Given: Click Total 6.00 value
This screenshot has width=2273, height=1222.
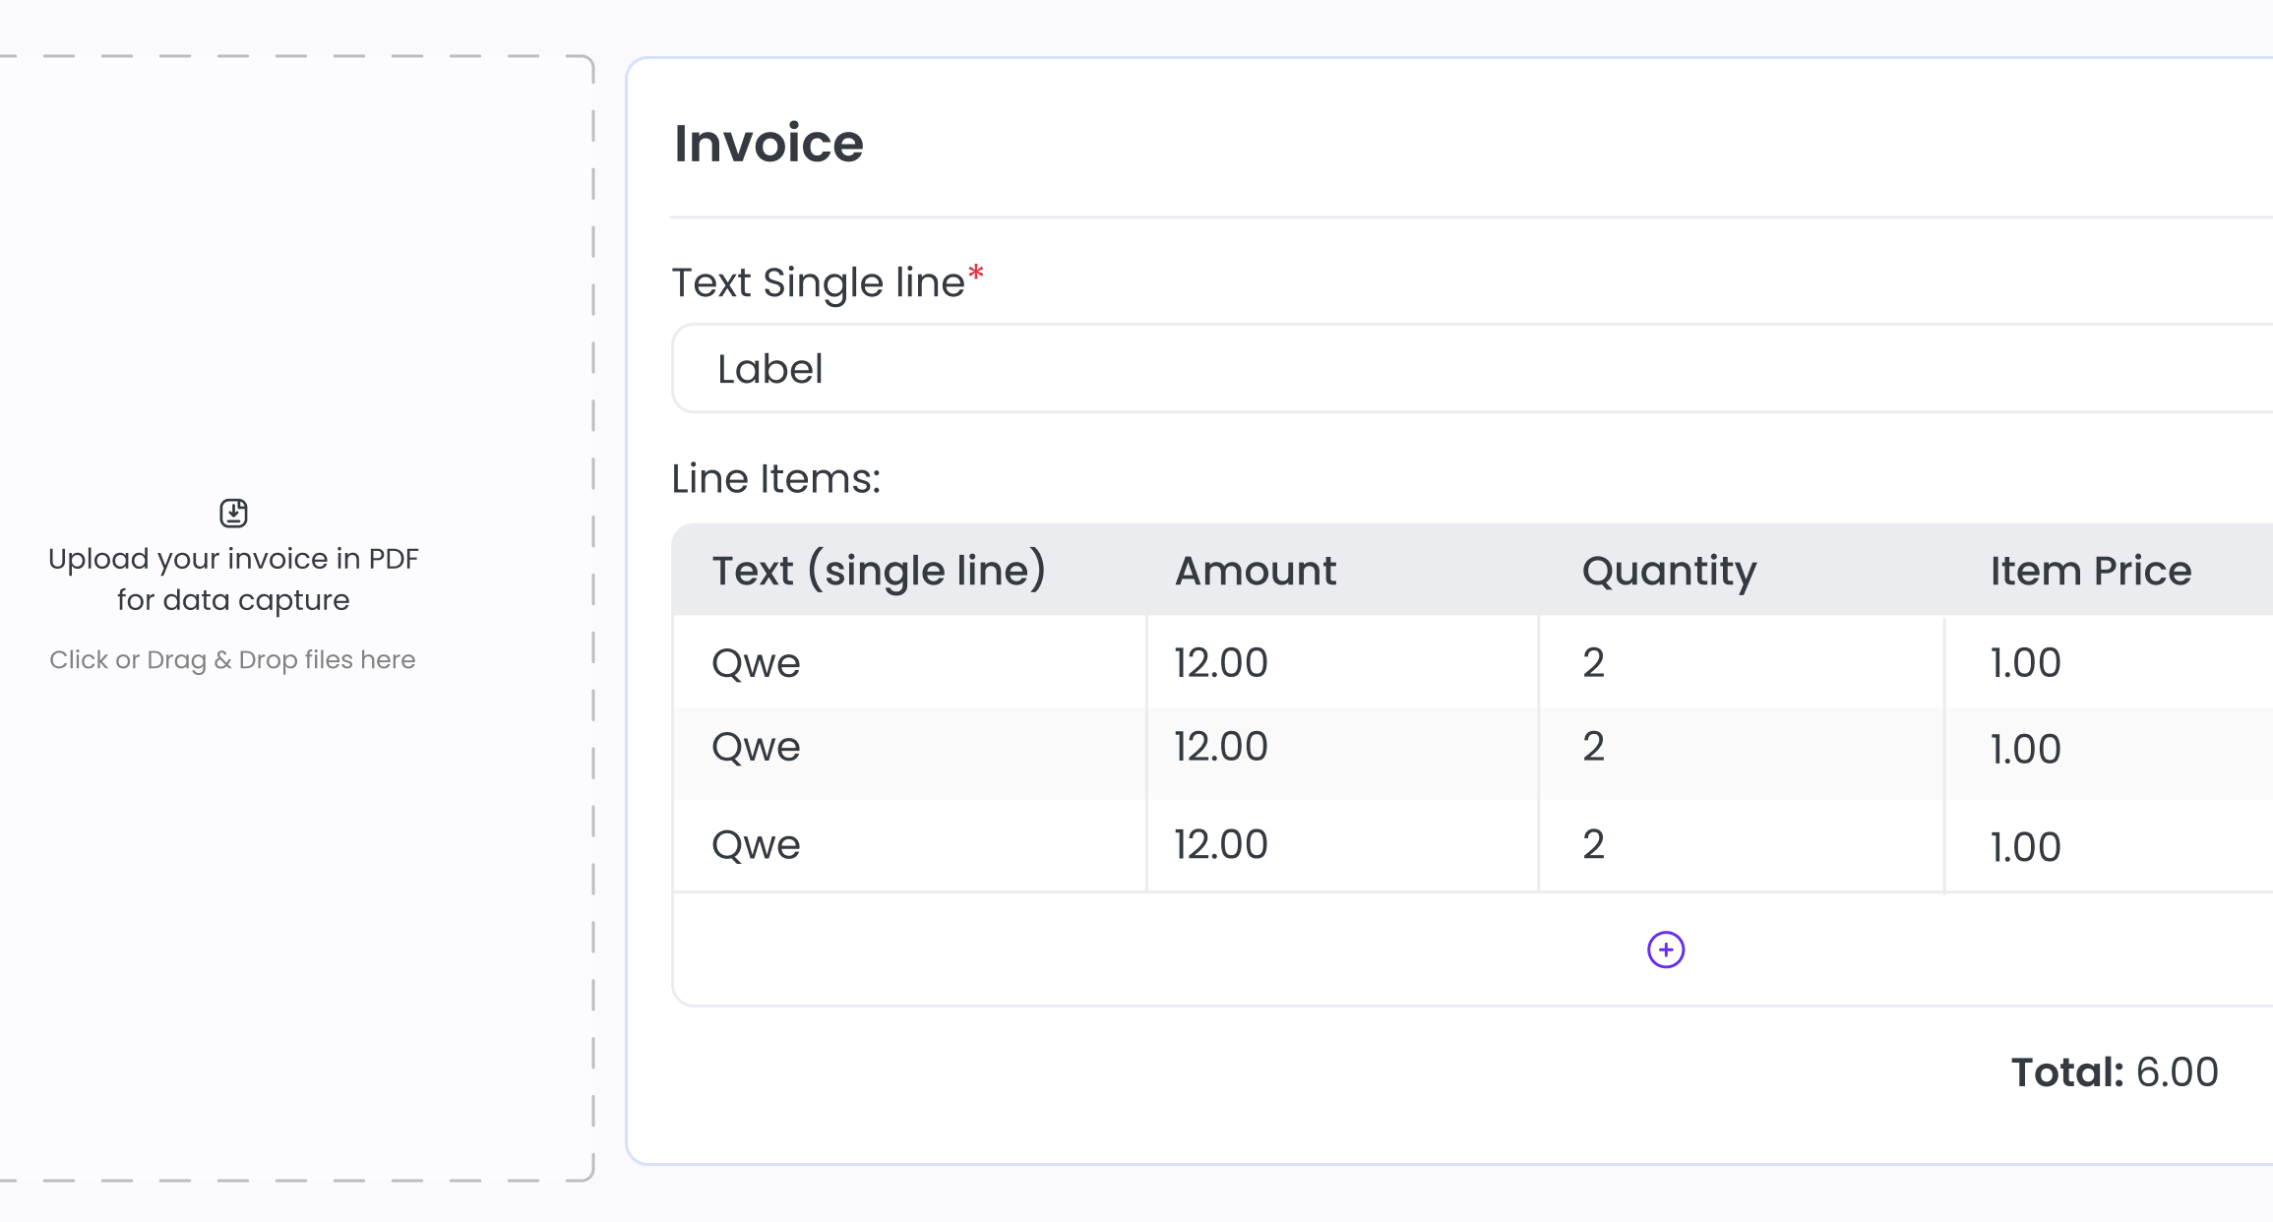Looking at the screenshot, I should tap(2115, 1071).
